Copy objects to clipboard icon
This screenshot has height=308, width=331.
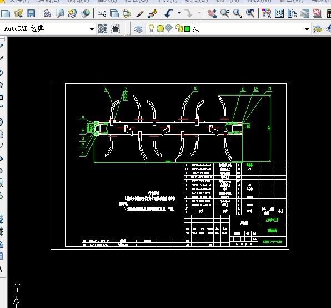[x=114, y=13]
